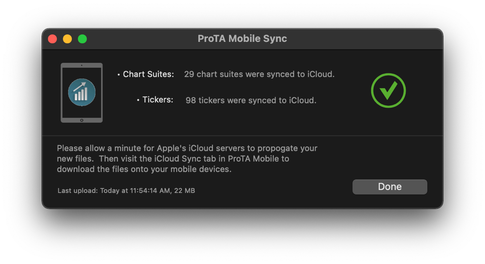Click the "22 MB" upload size text

click(185, 191)
